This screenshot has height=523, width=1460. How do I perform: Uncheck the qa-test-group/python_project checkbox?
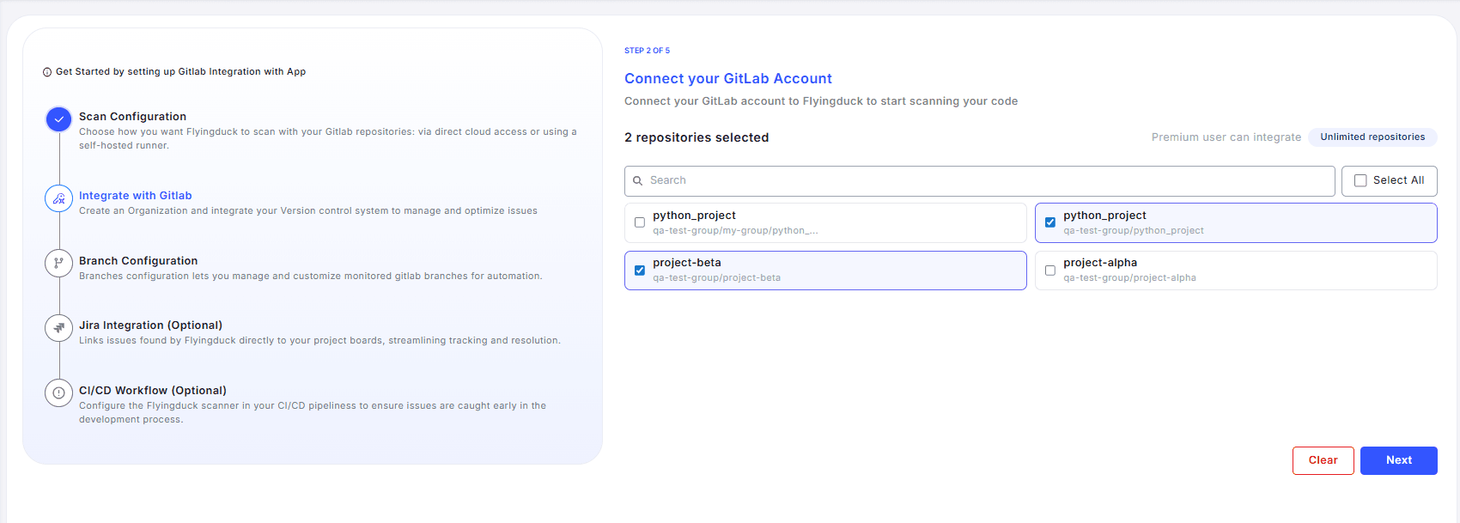point(1050,222)
